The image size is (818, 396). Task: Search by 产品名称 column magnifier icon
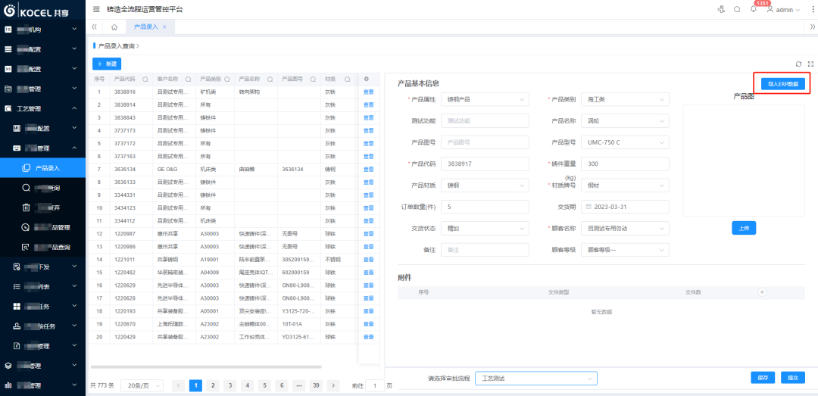[270, 80]
